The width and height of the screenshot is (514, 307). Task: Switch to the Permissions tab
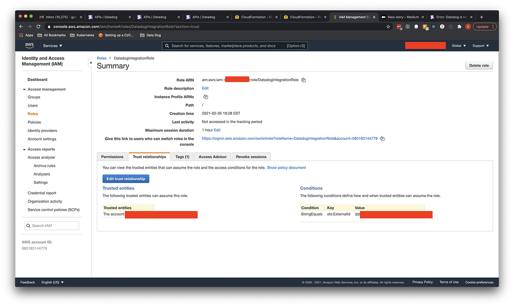[x=112, y=157]
